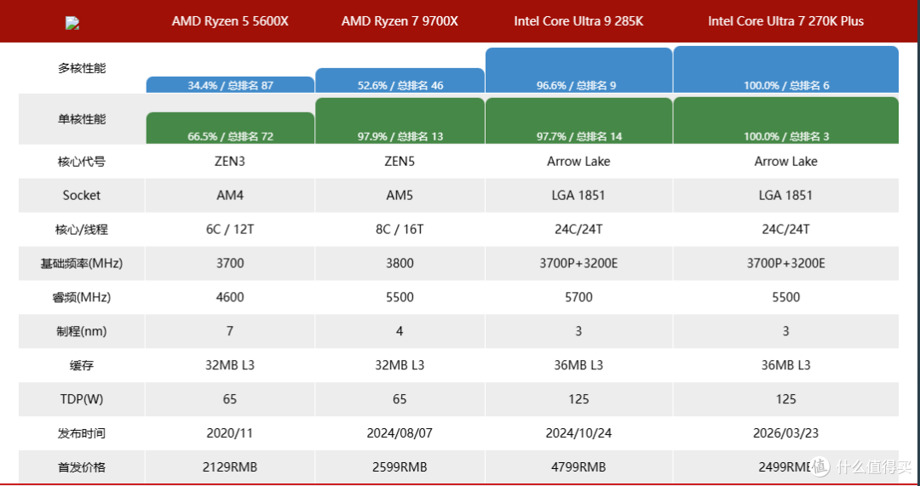This screenshot has width=920, height=486.
Task: Click the 6C / 12T cell
Action: coord(230,229)
